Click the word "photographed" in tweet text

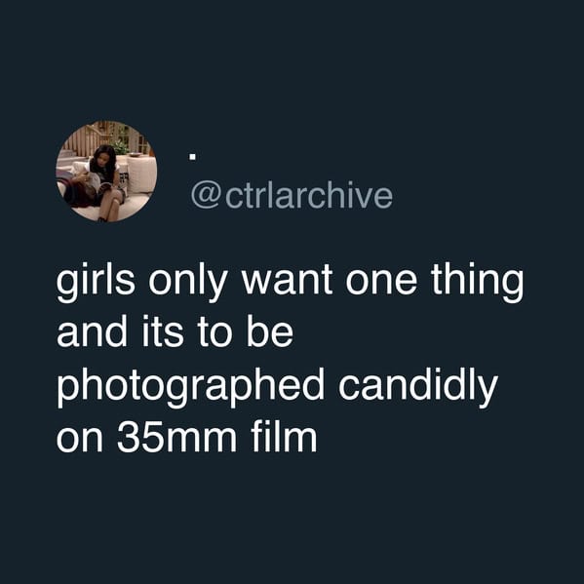[191, 387]
